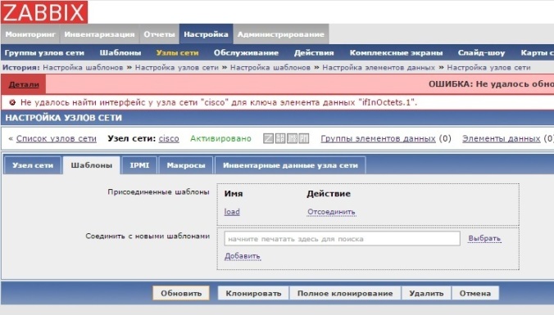This screenshot has width=554, height=315.
Task: Click the red error icon in message
Action: tap(12, 102)
